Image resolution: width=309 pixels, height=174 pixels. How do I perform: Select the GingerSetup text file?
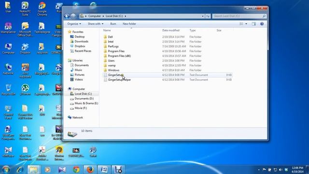click(x=116, y=75)
